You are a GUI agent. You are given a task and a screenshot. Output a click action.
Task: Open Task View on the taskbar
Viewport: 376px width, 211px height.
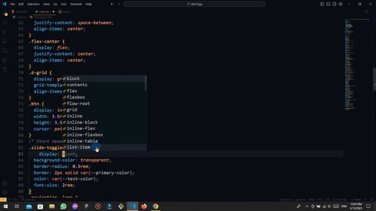pyautogui.click(x=17, y=206)
